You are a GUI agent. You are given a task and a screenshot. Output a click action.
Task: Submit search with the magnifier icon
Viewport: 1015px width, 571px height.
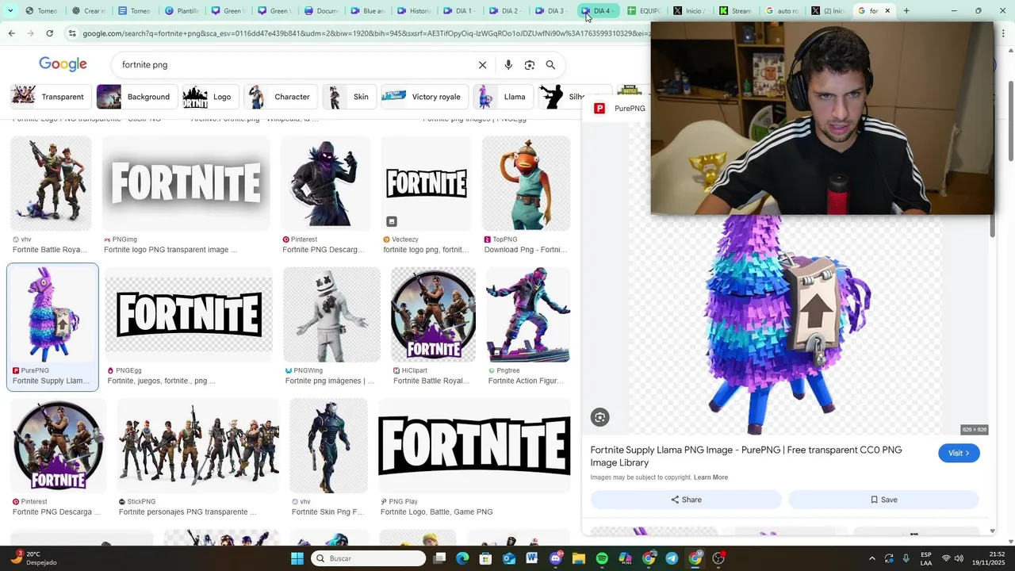coord(550,65)
